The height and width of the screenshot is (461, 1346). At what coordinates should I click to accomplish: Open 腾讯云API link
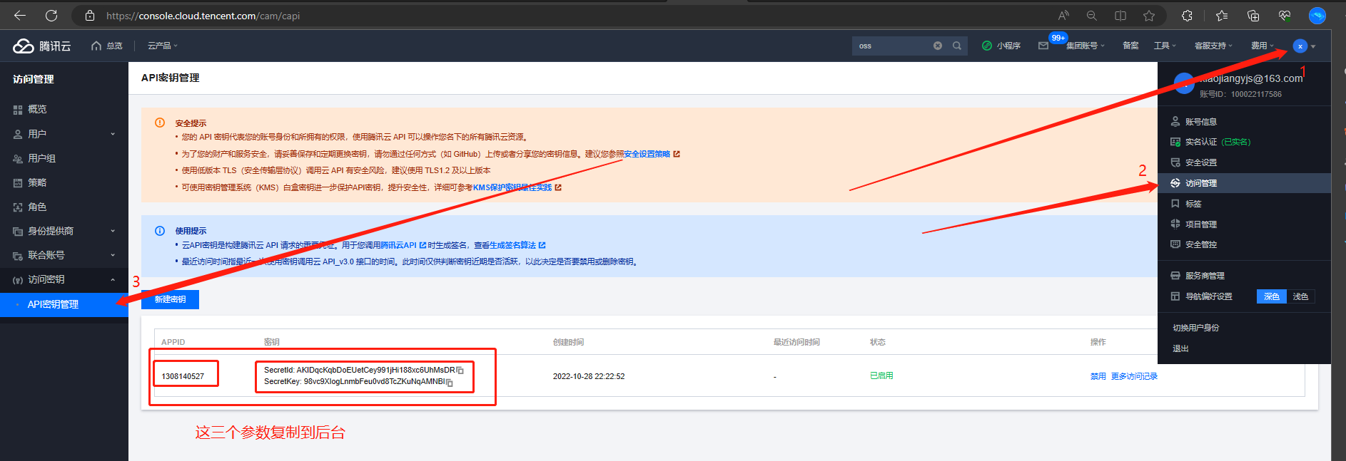[403, 245]
